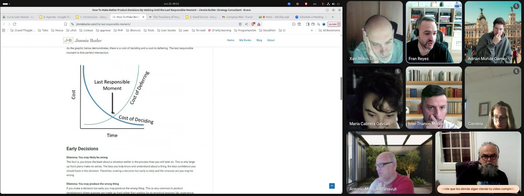This screenshot has height=196, width=524.
Task: Open apps grid icon in bookmarks bar
Action: tap(4, 31)
